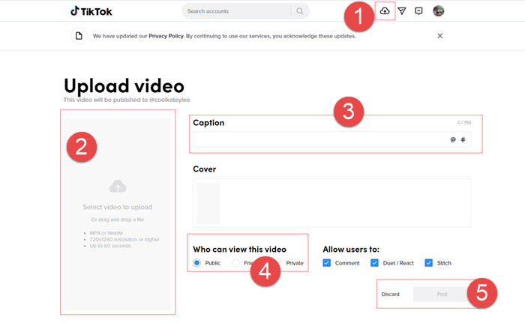The image size is (525, 323).
Task: Open the Privacy Policy link
Action: (168, 36)
